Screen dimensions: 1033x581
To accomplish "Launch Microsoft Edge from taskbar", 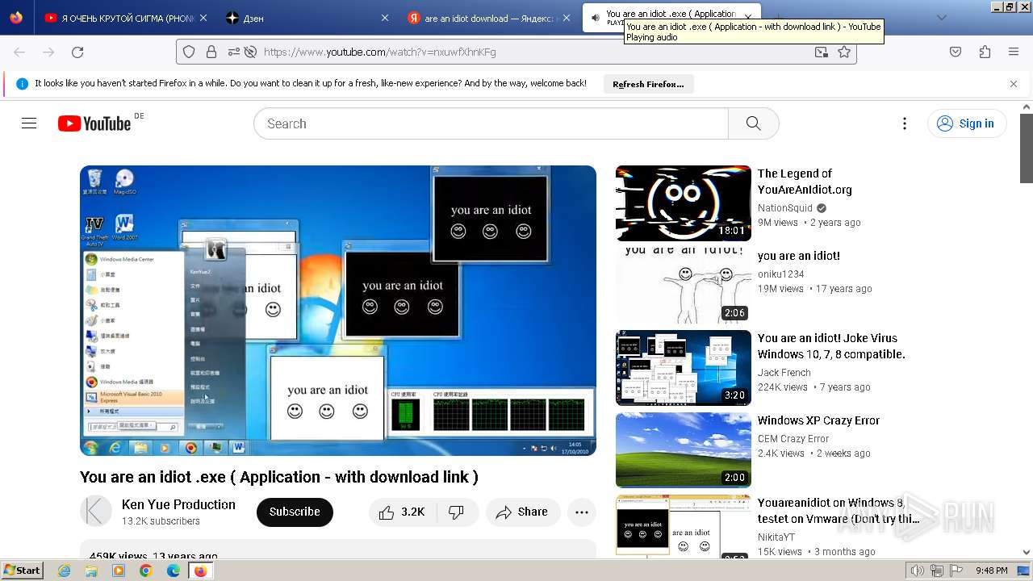I will [x=174, y=571].
